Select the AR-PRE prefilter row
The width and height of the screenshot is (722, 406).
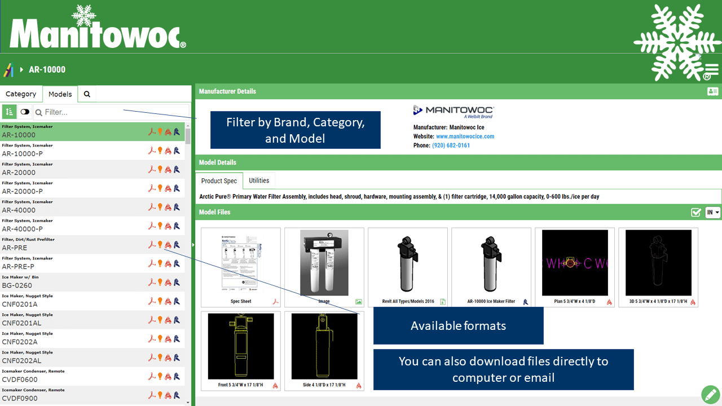click(x=93, y=245)
